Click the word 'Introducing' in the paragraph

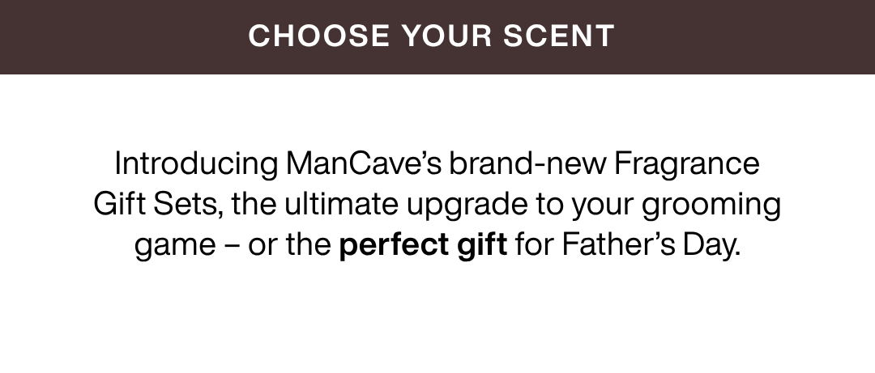click(x=196, y=164)
